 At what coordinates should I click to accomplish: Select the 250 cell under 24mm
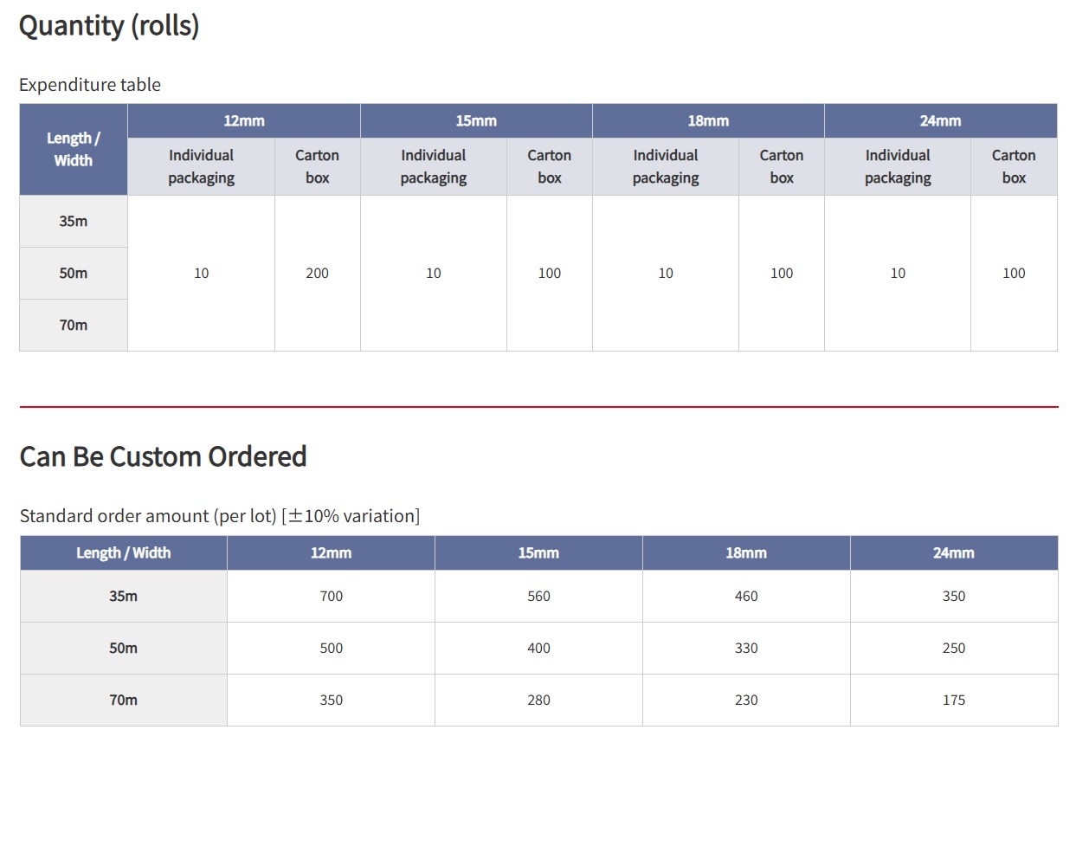click(953, 649)
